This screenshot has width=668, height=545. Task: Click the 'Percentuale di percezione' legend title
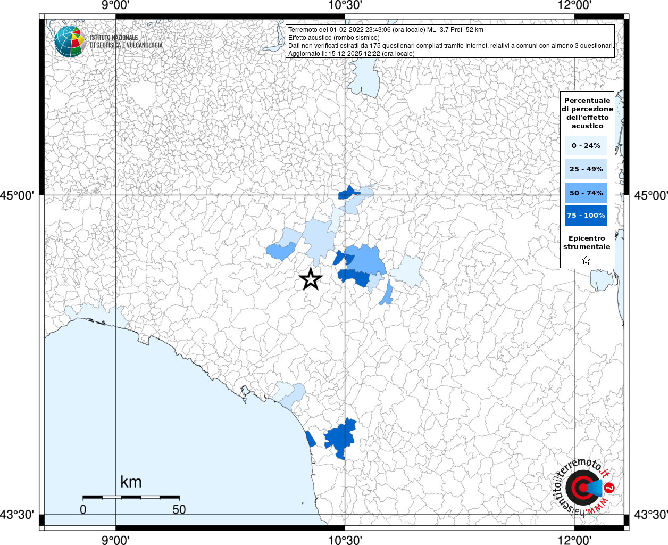tap(587, 113)
